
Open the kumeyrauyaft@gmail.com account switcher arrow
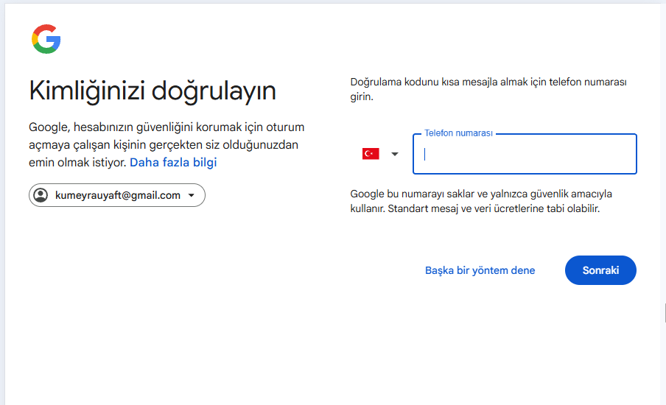click(x=191, y=195)
